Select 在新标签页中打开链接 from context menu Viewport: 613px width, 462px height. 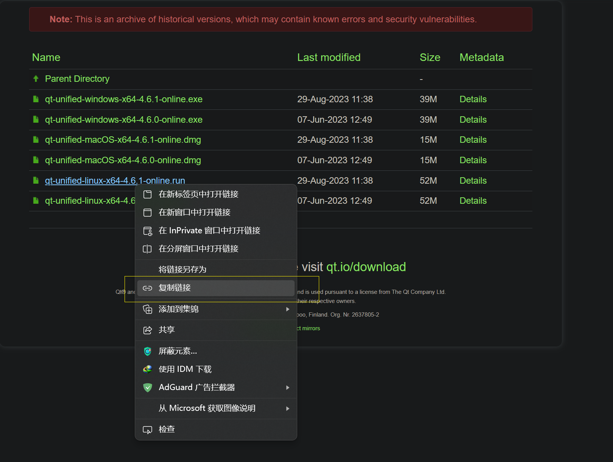[x=198, y=194]
